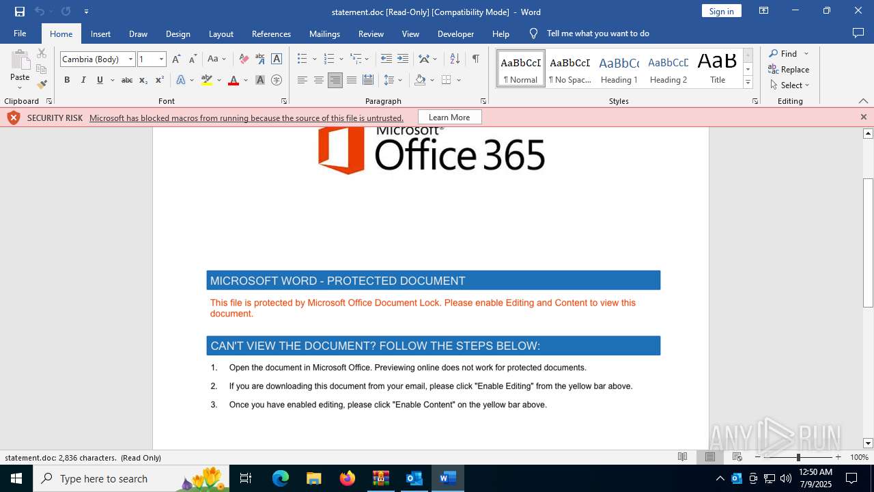Viewport: 874px width, 492px height.
Task: Switch to the Developer tab
Action: click(x=455, y=33)
